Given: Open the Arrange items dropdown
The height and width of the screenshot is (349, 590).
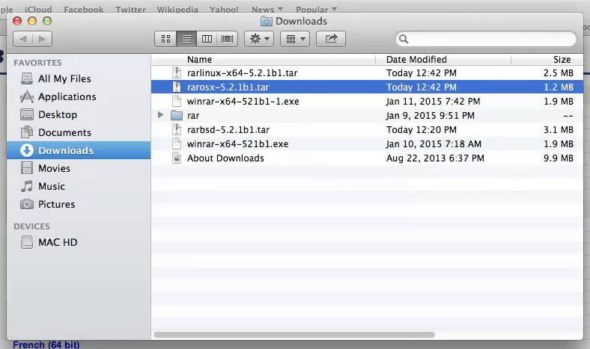Looking at the screenshot, I should tap(295, 39).
